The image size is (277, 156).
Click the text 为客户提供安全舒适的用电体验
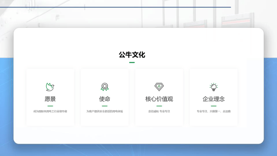tap(105, 111)
